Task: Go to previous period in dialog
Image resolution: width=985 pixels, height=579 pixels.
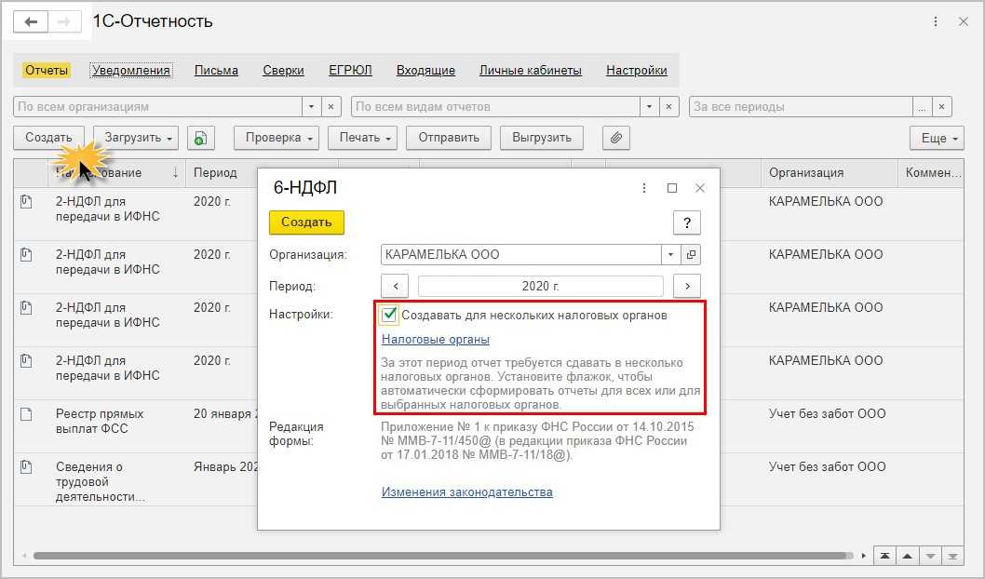Action: click(395, 286)
